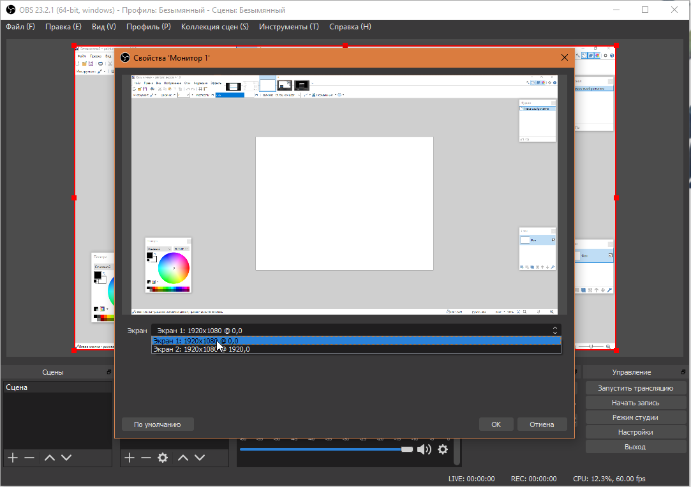Open source properties gear icon
This screenshot has height=487, width=691.
point(163,458)
